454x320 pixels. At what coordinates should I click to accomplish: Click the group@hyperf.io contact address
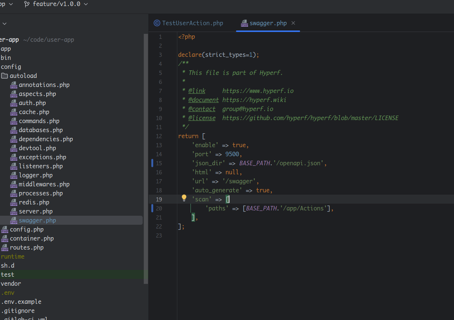tap(248, 109)
